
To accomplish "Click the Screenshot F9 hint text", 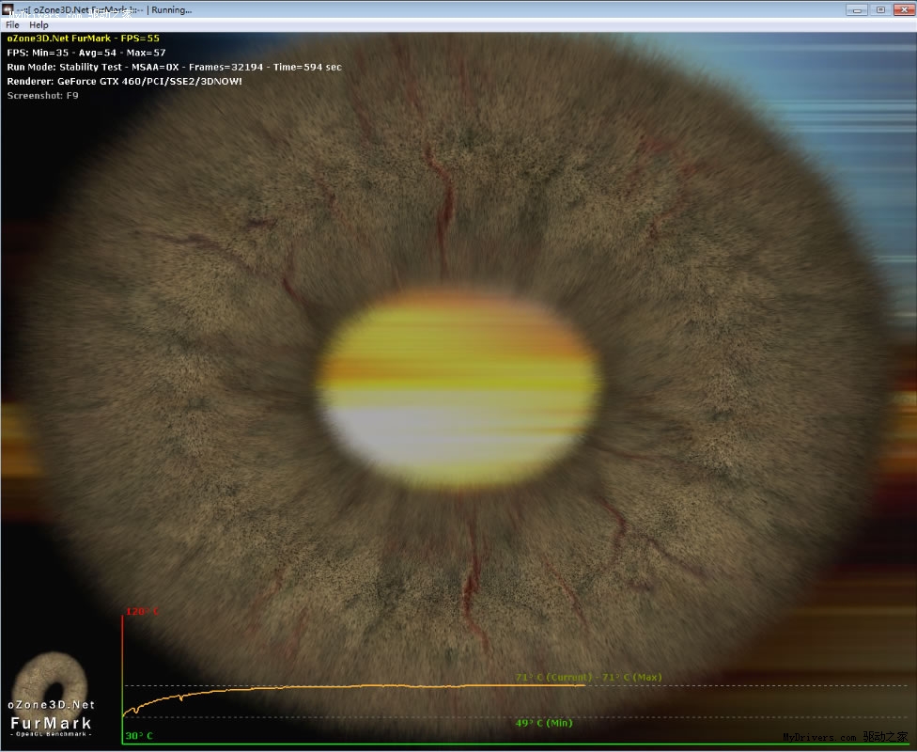I will tap(42, 96).
